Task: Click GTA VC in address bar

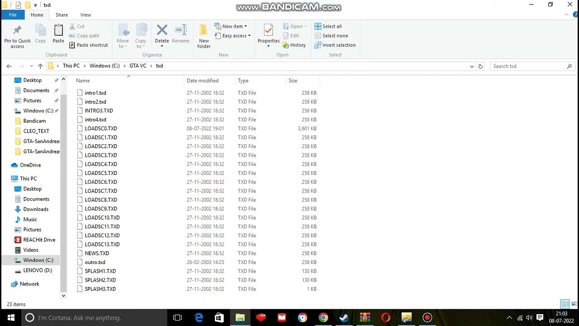Action: [138, 66]
